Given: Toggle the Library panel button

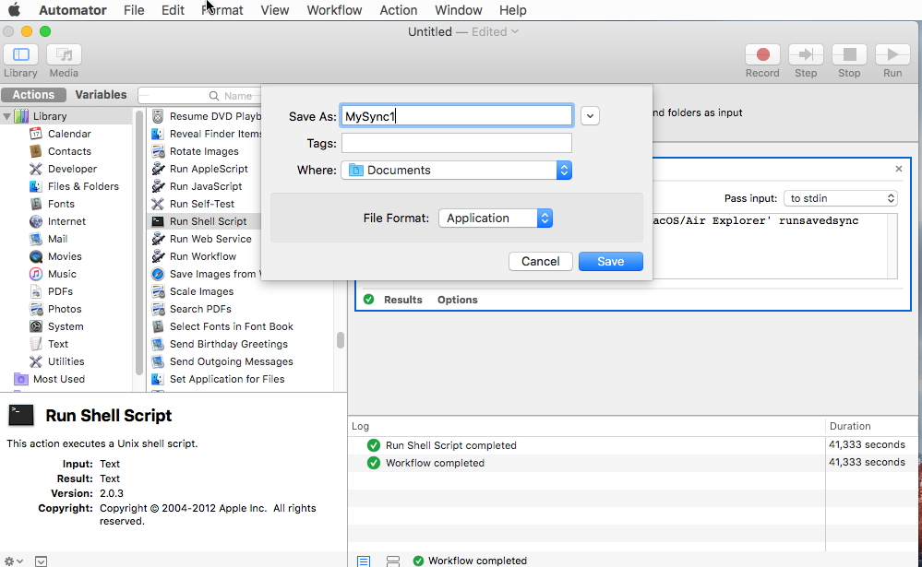Looking at the screenshot, I should pos(20,54).
